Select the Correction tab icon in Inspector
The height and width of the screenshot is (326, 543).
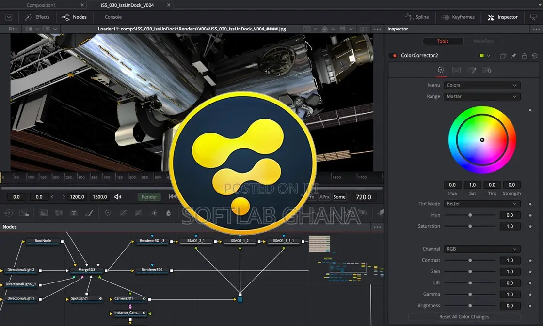click(x=441, y=70)
